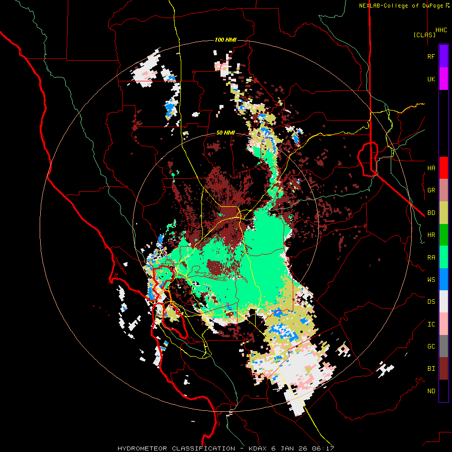Viewport: 452px width, 452px height.
Task: Click the RA bright green legend swatch
Action: tap(443, 257)
